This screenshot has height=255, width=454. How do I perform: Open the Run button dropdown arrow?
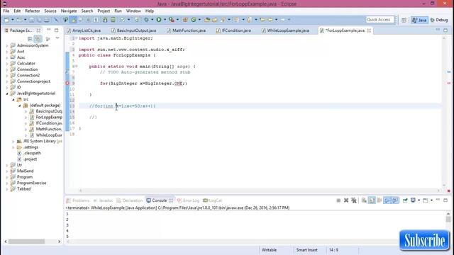[x=165, y=20]
